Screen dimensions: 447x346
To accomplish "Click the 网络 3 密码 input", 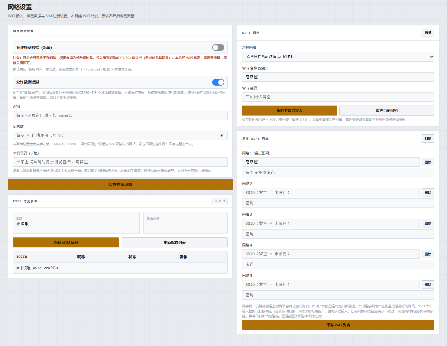I will coord(338,234).
